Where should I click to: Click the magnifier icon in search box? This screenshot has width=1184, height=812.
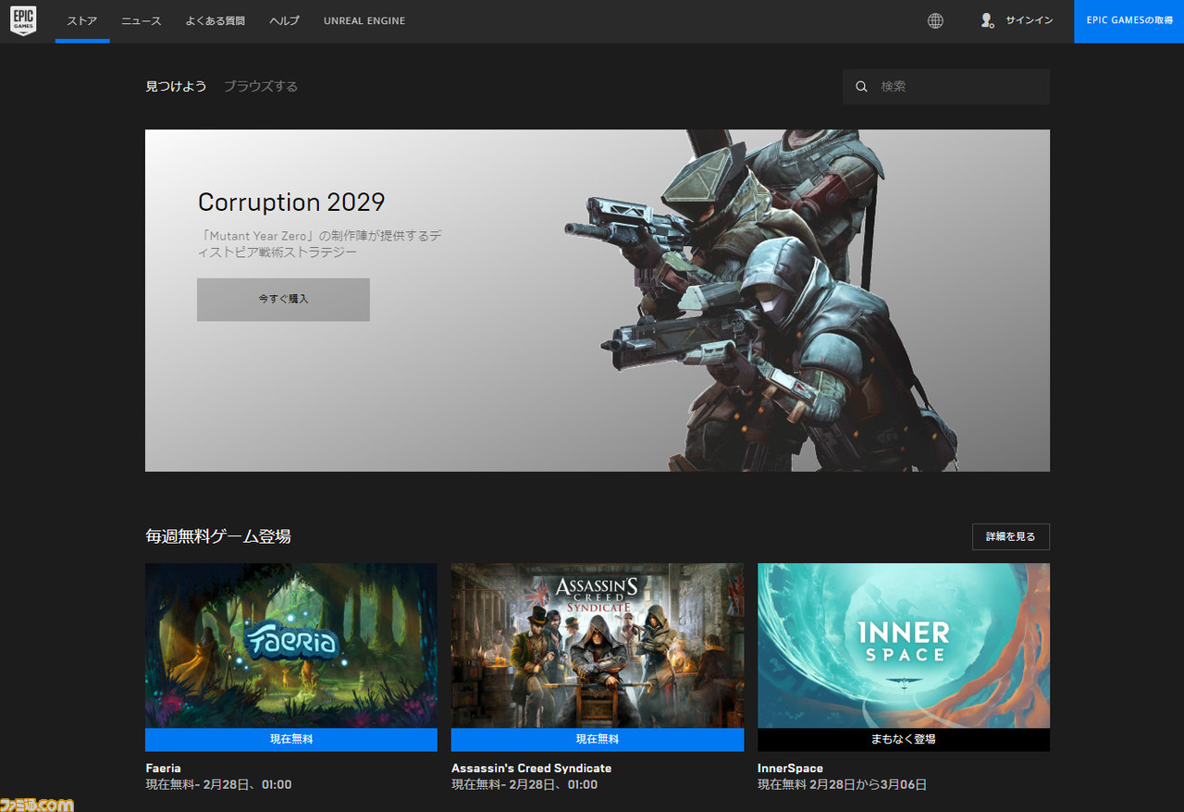tap(861, 86)
